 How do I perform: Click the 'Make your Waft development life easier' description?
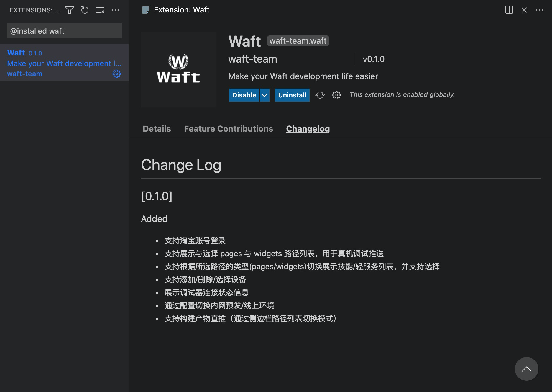pyautogui.click(x=303, y=76)
